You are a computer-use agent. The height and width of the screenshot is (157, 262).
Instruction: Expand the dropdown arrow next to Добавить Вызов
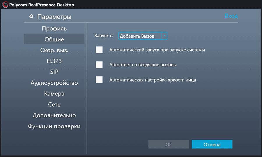point(164,36)
